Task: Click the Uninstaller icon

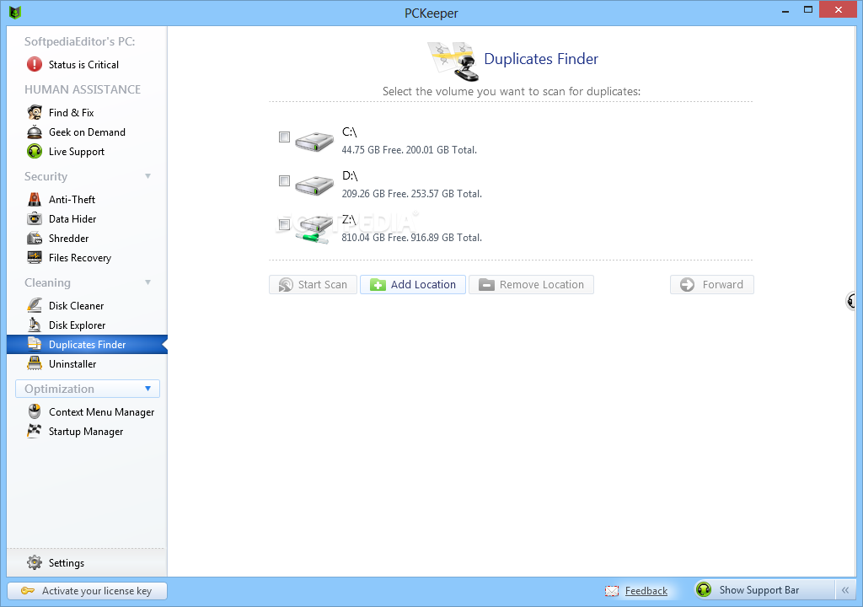Action: click(x=35, y=363)
